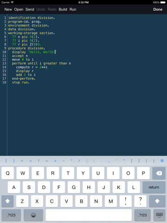Open the emoji keyboard
167x223 pixels.
(33, 215)
